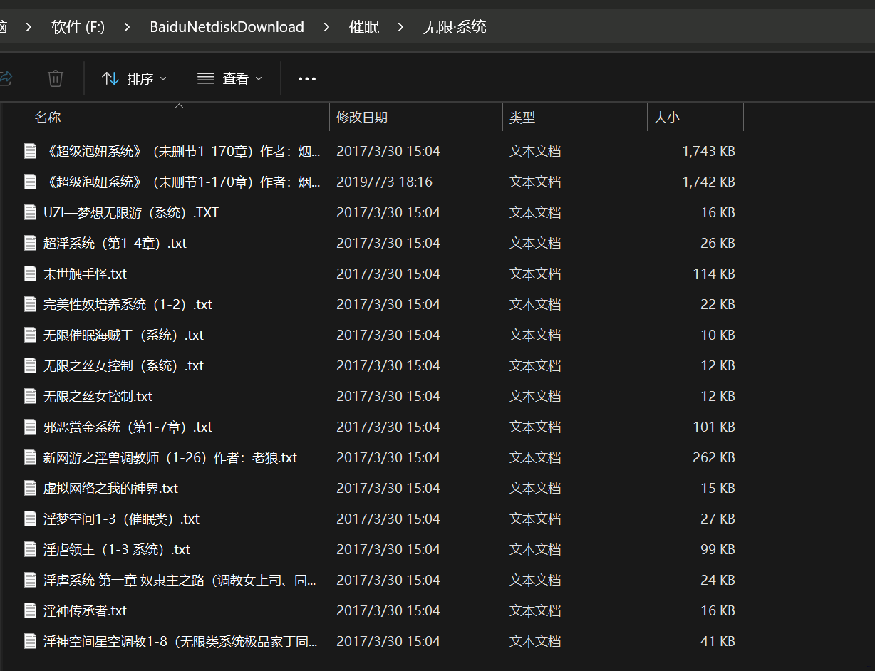Viewport: 875px width, 671px height.
Task: Sort by 大小 column header
Action: click(x=667, y=118)
